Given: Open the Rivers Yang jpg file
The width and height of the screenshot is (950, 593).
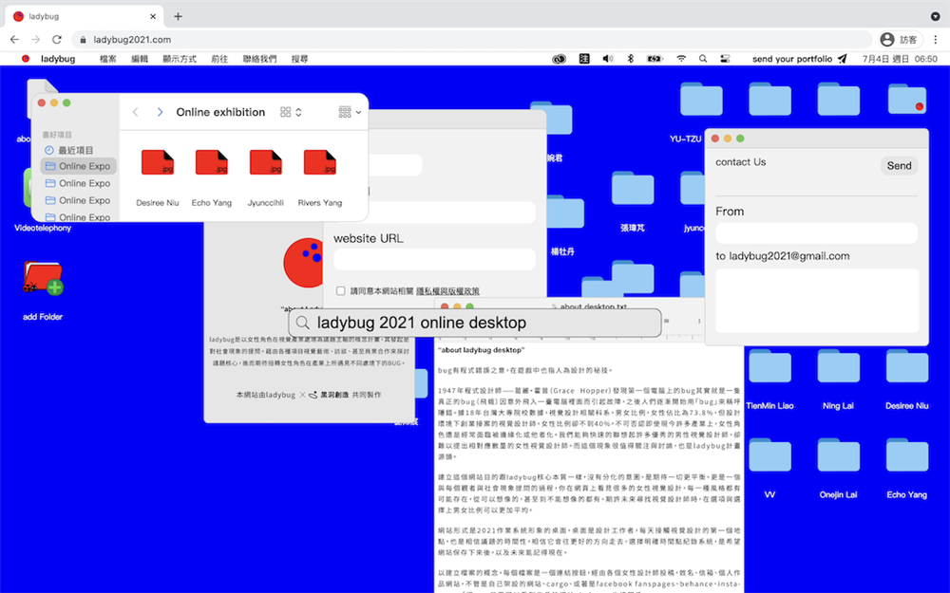Looking at the screenshot, I should 320,162.
